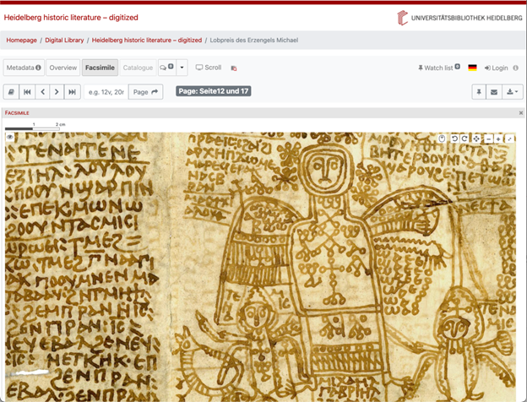The image size is (527, 402).
Task: Zoom in on the facsimile image
Action: coord(498,139)
